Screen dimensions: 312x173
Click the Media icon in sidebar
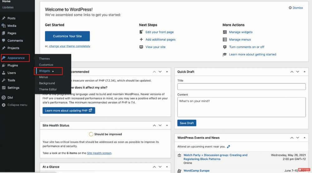tap(3, 26)
